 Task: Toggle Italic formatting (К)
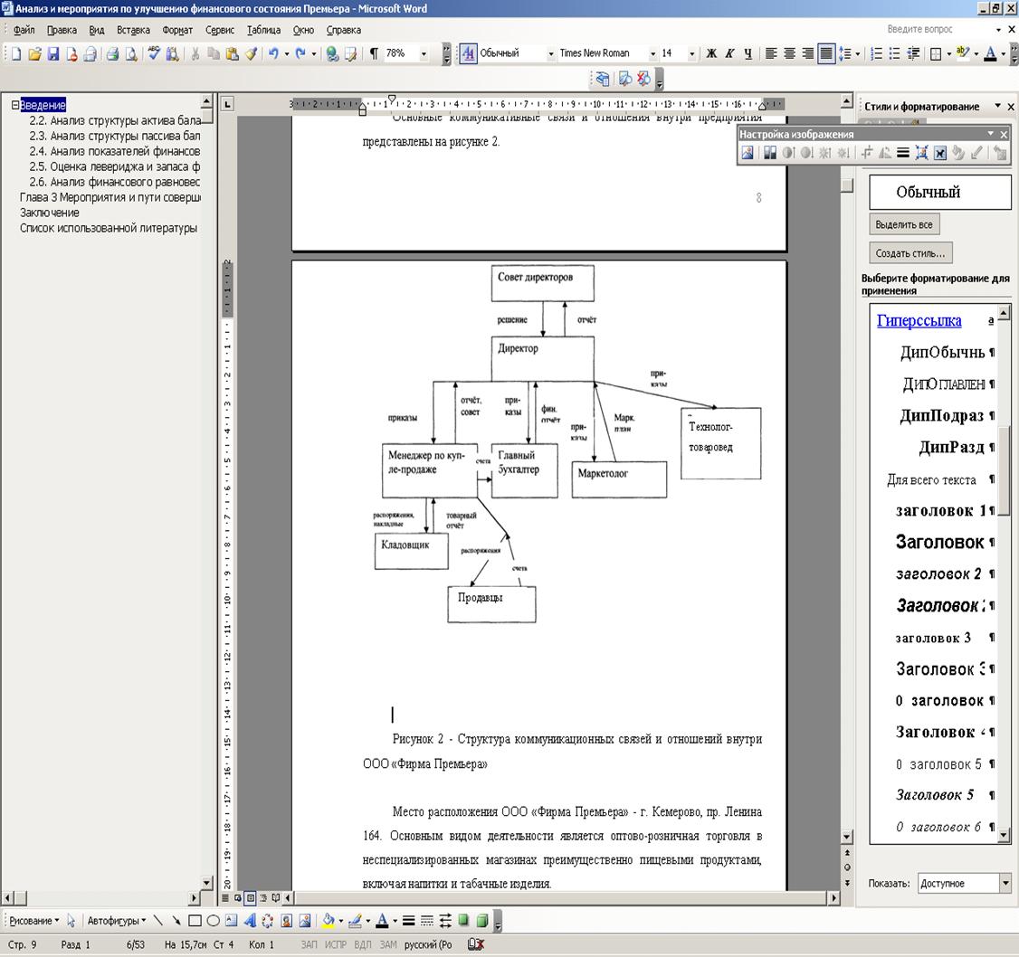tap(729, 54)
